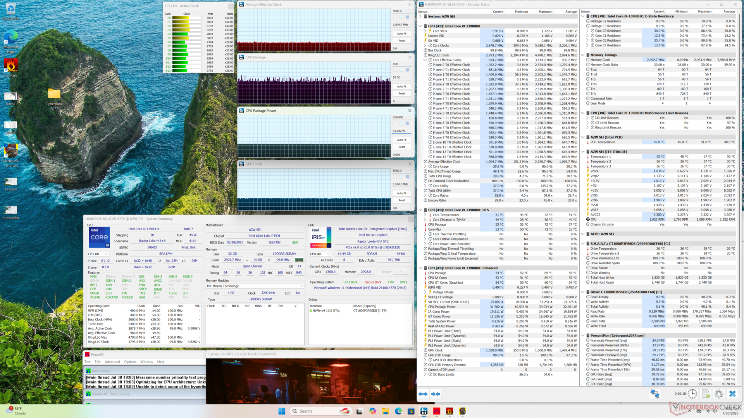This screenshot has width=744, height=418.
Task: Click the Search box on the taskbar
Action: [321, 411]
